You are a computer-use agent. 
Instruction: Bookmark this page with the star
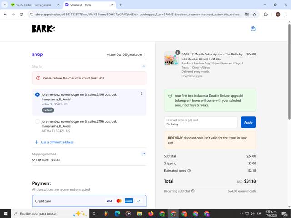(x=254, y=14)
